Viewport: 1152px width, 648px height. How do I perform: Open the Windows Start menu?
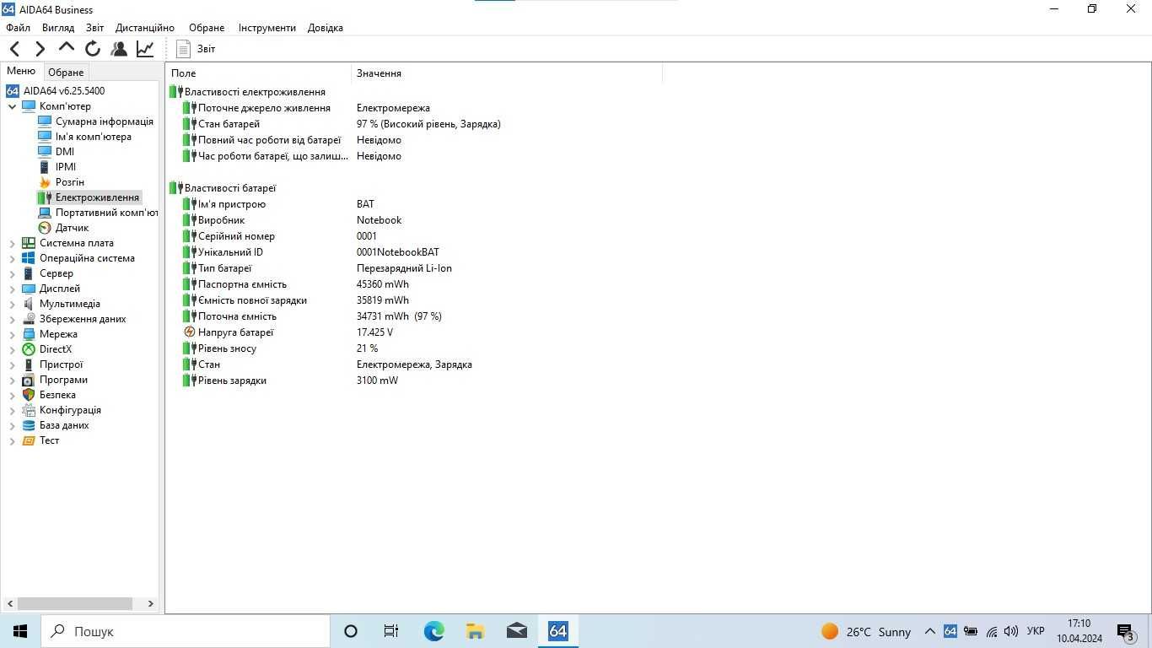[20, 631]
